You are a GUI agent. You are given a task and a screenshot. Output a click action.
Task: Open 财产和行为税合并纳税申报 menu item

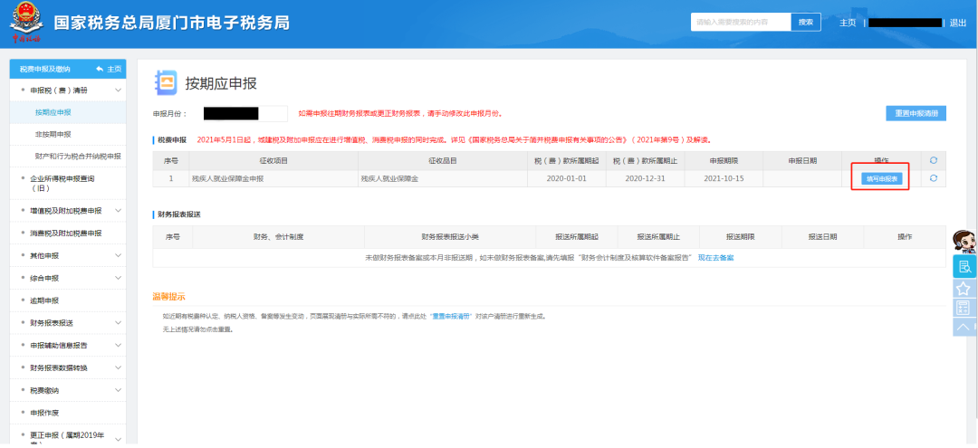tap(78, 156)
